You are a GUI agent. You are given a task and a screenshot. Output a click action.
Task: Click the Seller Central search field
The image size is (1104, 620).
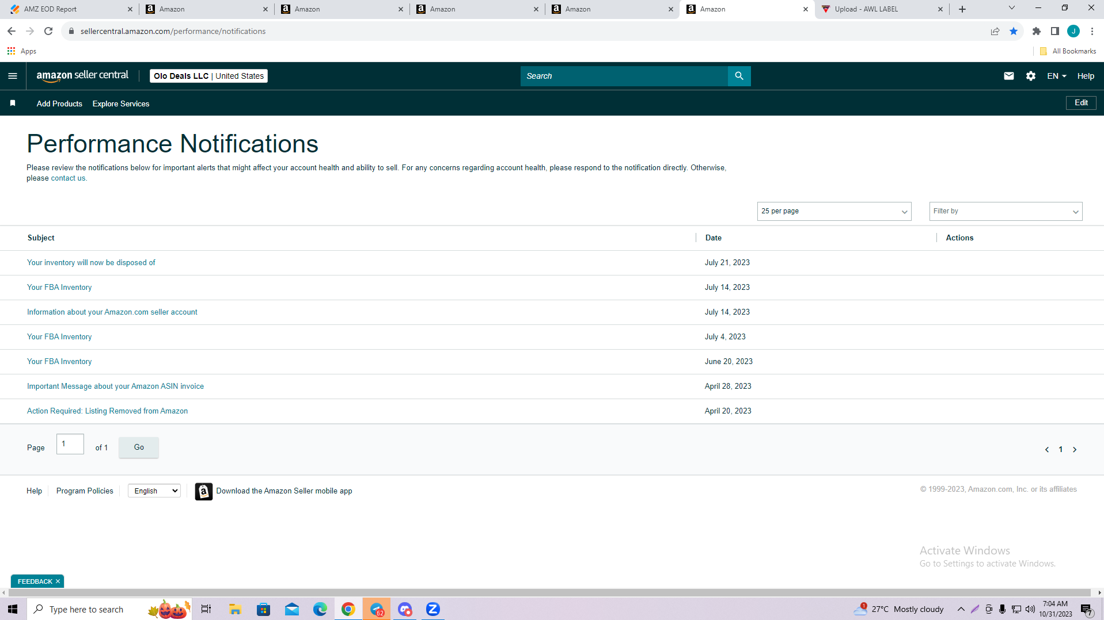click(624, 76)
